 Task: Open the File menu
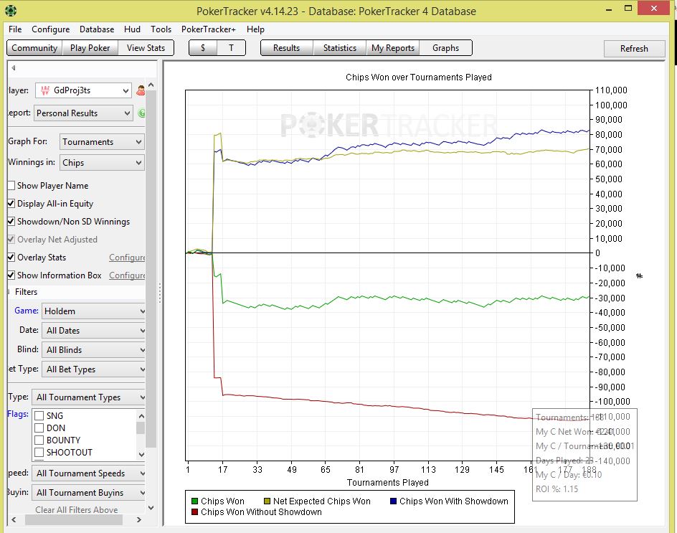pyautogui.click(x=15, y=29)
